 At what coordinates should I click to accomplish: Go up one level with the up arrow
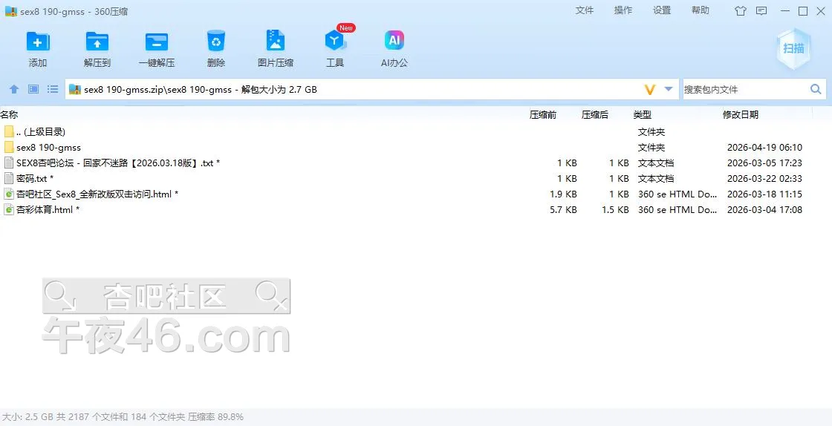click(x=14, y=89)
